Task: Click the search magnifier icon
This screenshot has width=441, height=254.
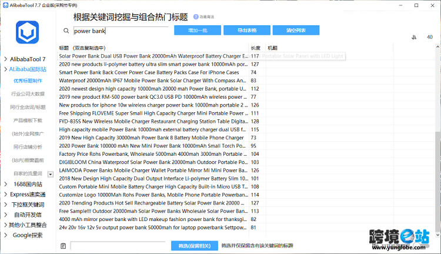Action: click(66, 31)
